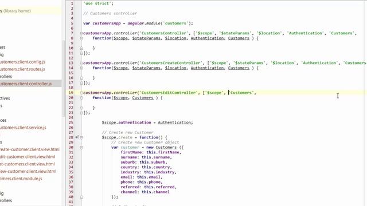Click gutter marker icon beside line 28
The height and width of the screenshot is (206, 367).
(77, 137)
